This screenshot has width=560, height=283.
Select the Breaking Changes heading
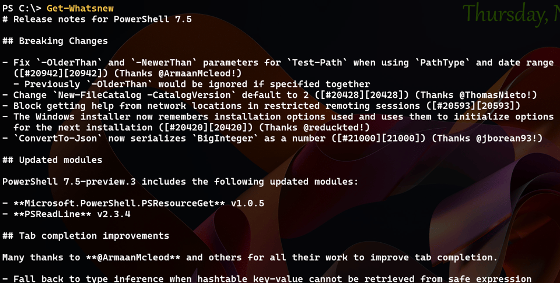63,41
